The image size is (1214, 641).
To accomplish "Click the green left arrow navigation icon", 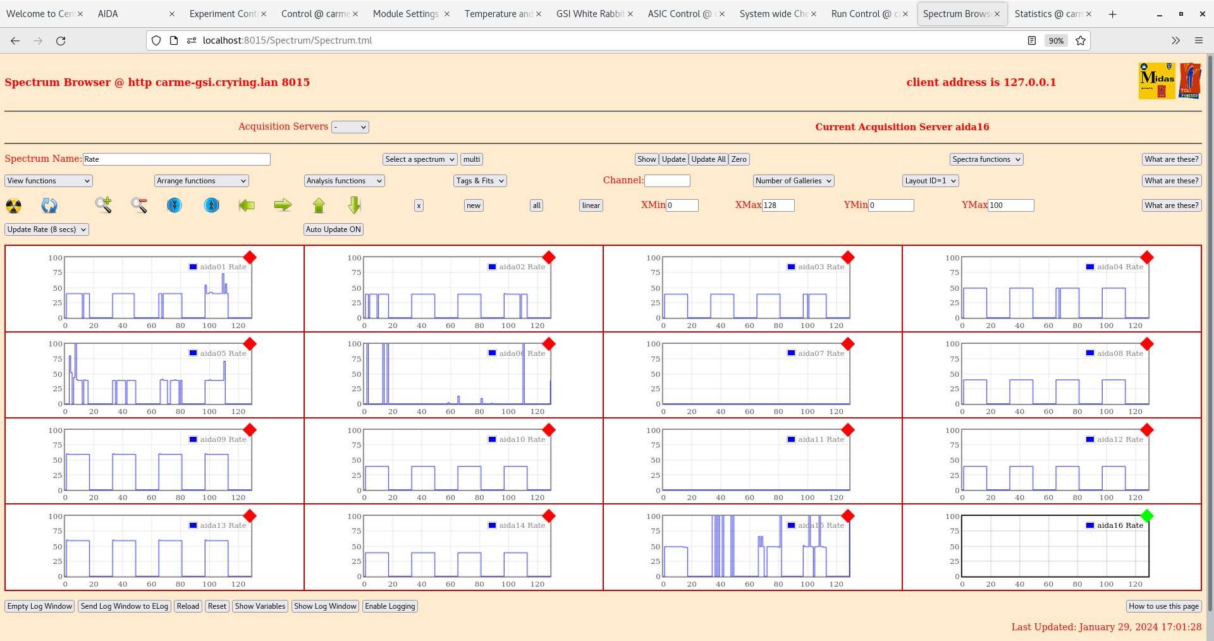I will coord(247,205).
